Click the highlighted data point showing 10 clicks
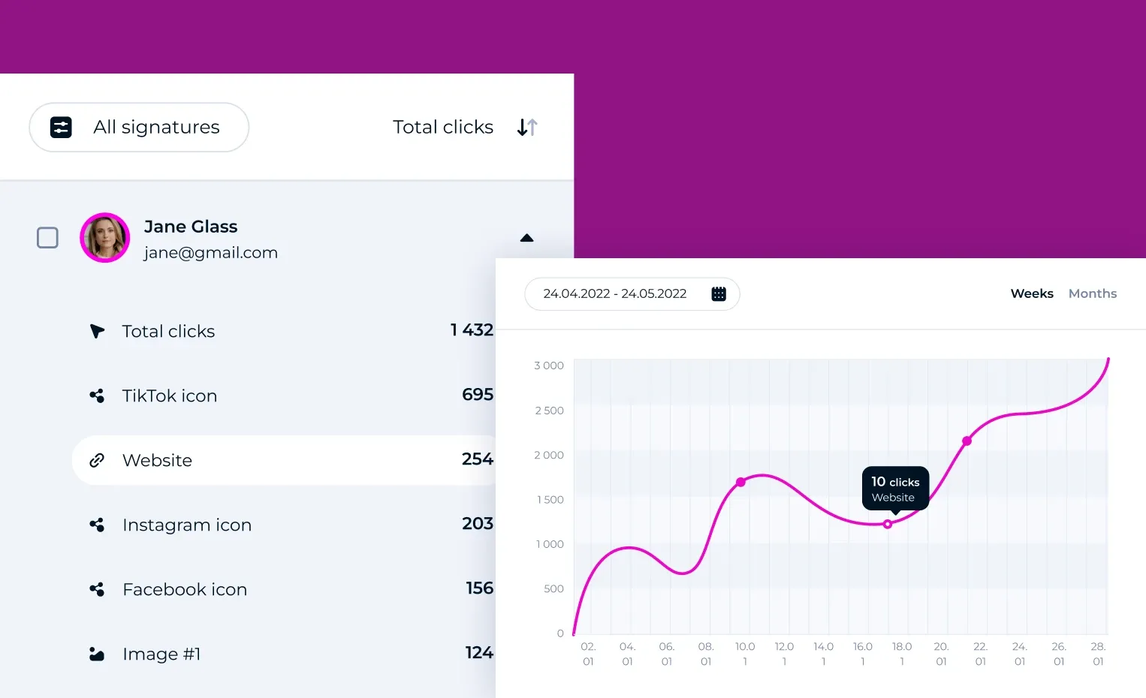Viewport: 1146px width, 698px height. [x=888, y=523]
